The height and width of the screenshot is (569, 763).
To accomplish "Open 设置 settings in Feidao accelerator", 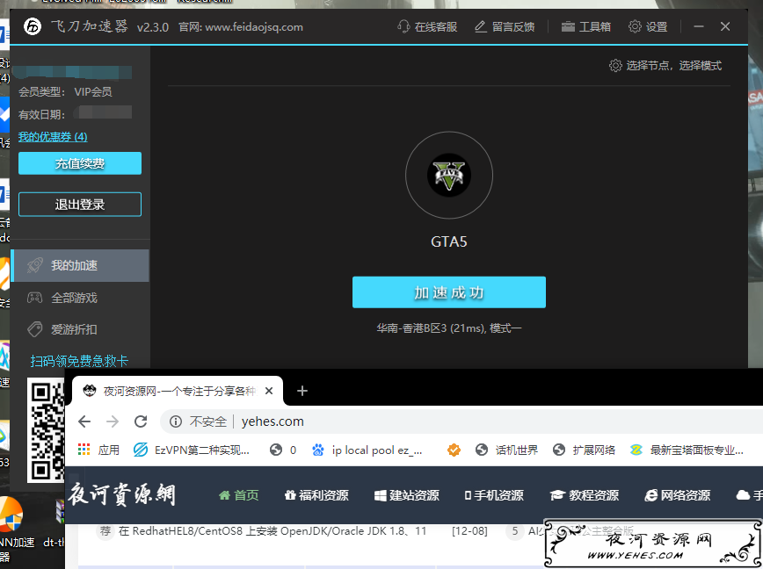I will click(648, 26).
